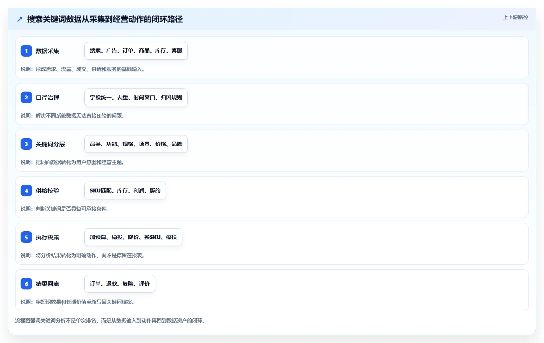Click the chip 加预算、稳投、降价、换SKU、停投
The image size is (544, 343).
coord(133,237)
